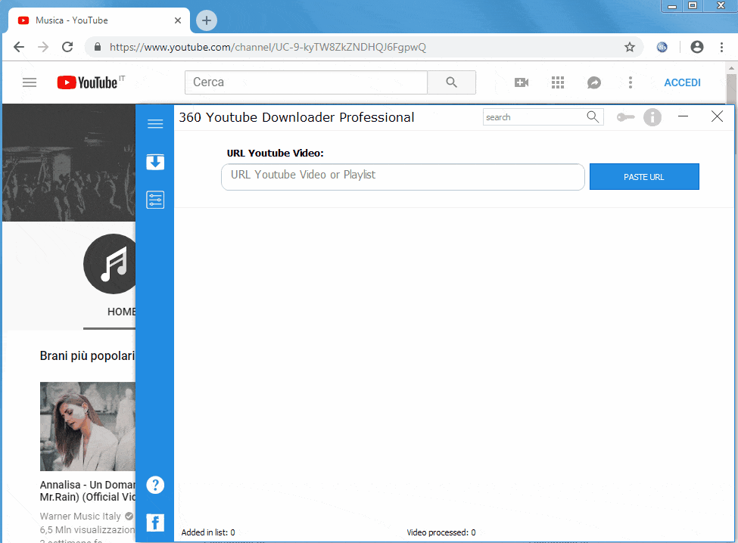
Task: Open the Annalisa - Un Domani video title
Action: pos(88,491)
